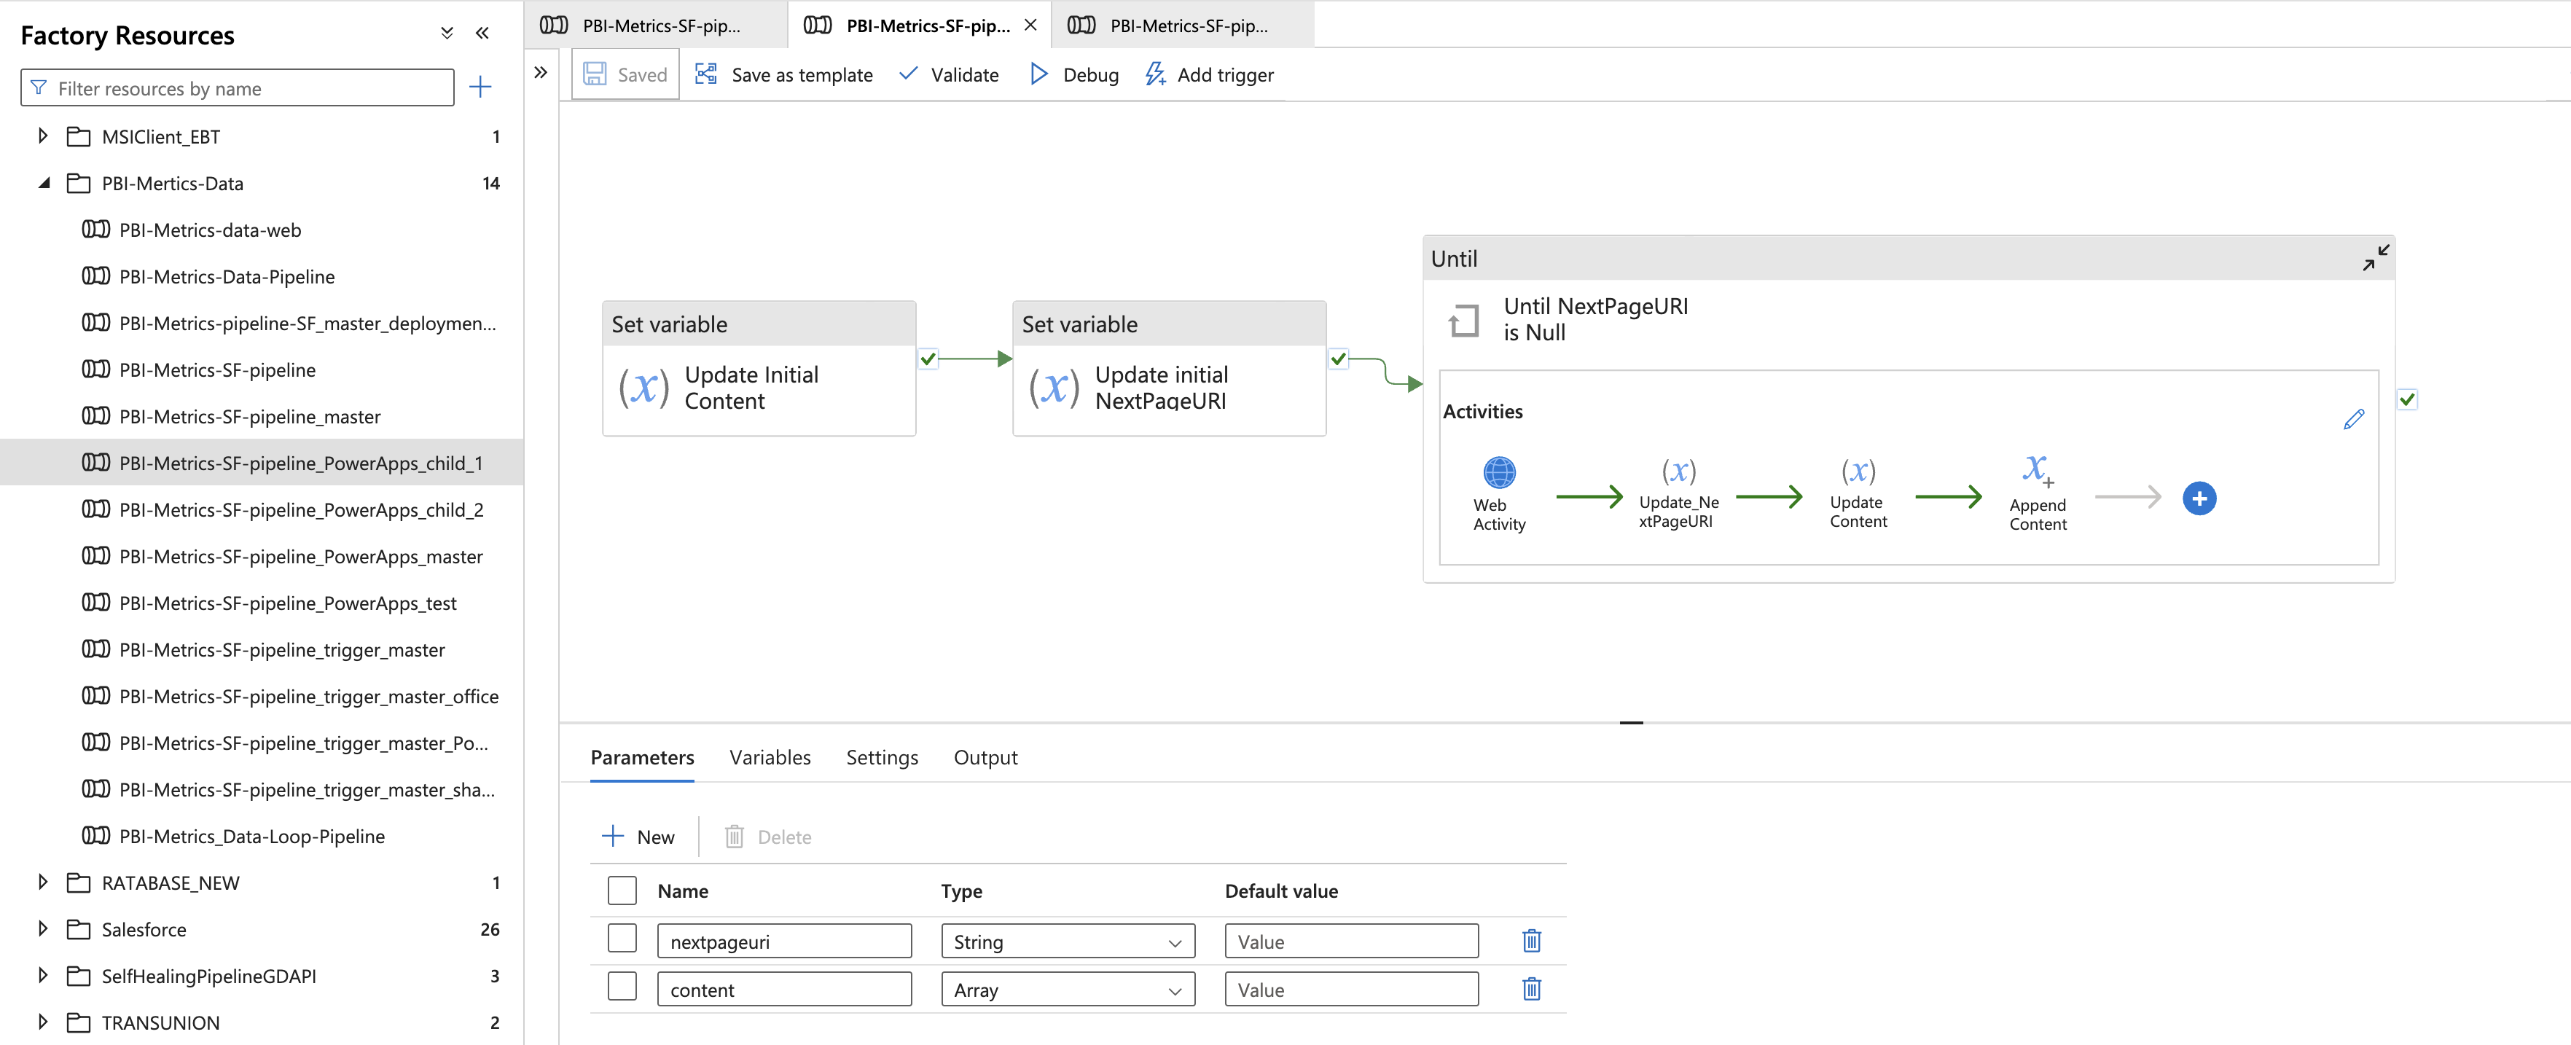Click the pipeline icon on first tab

click(554, 25)
